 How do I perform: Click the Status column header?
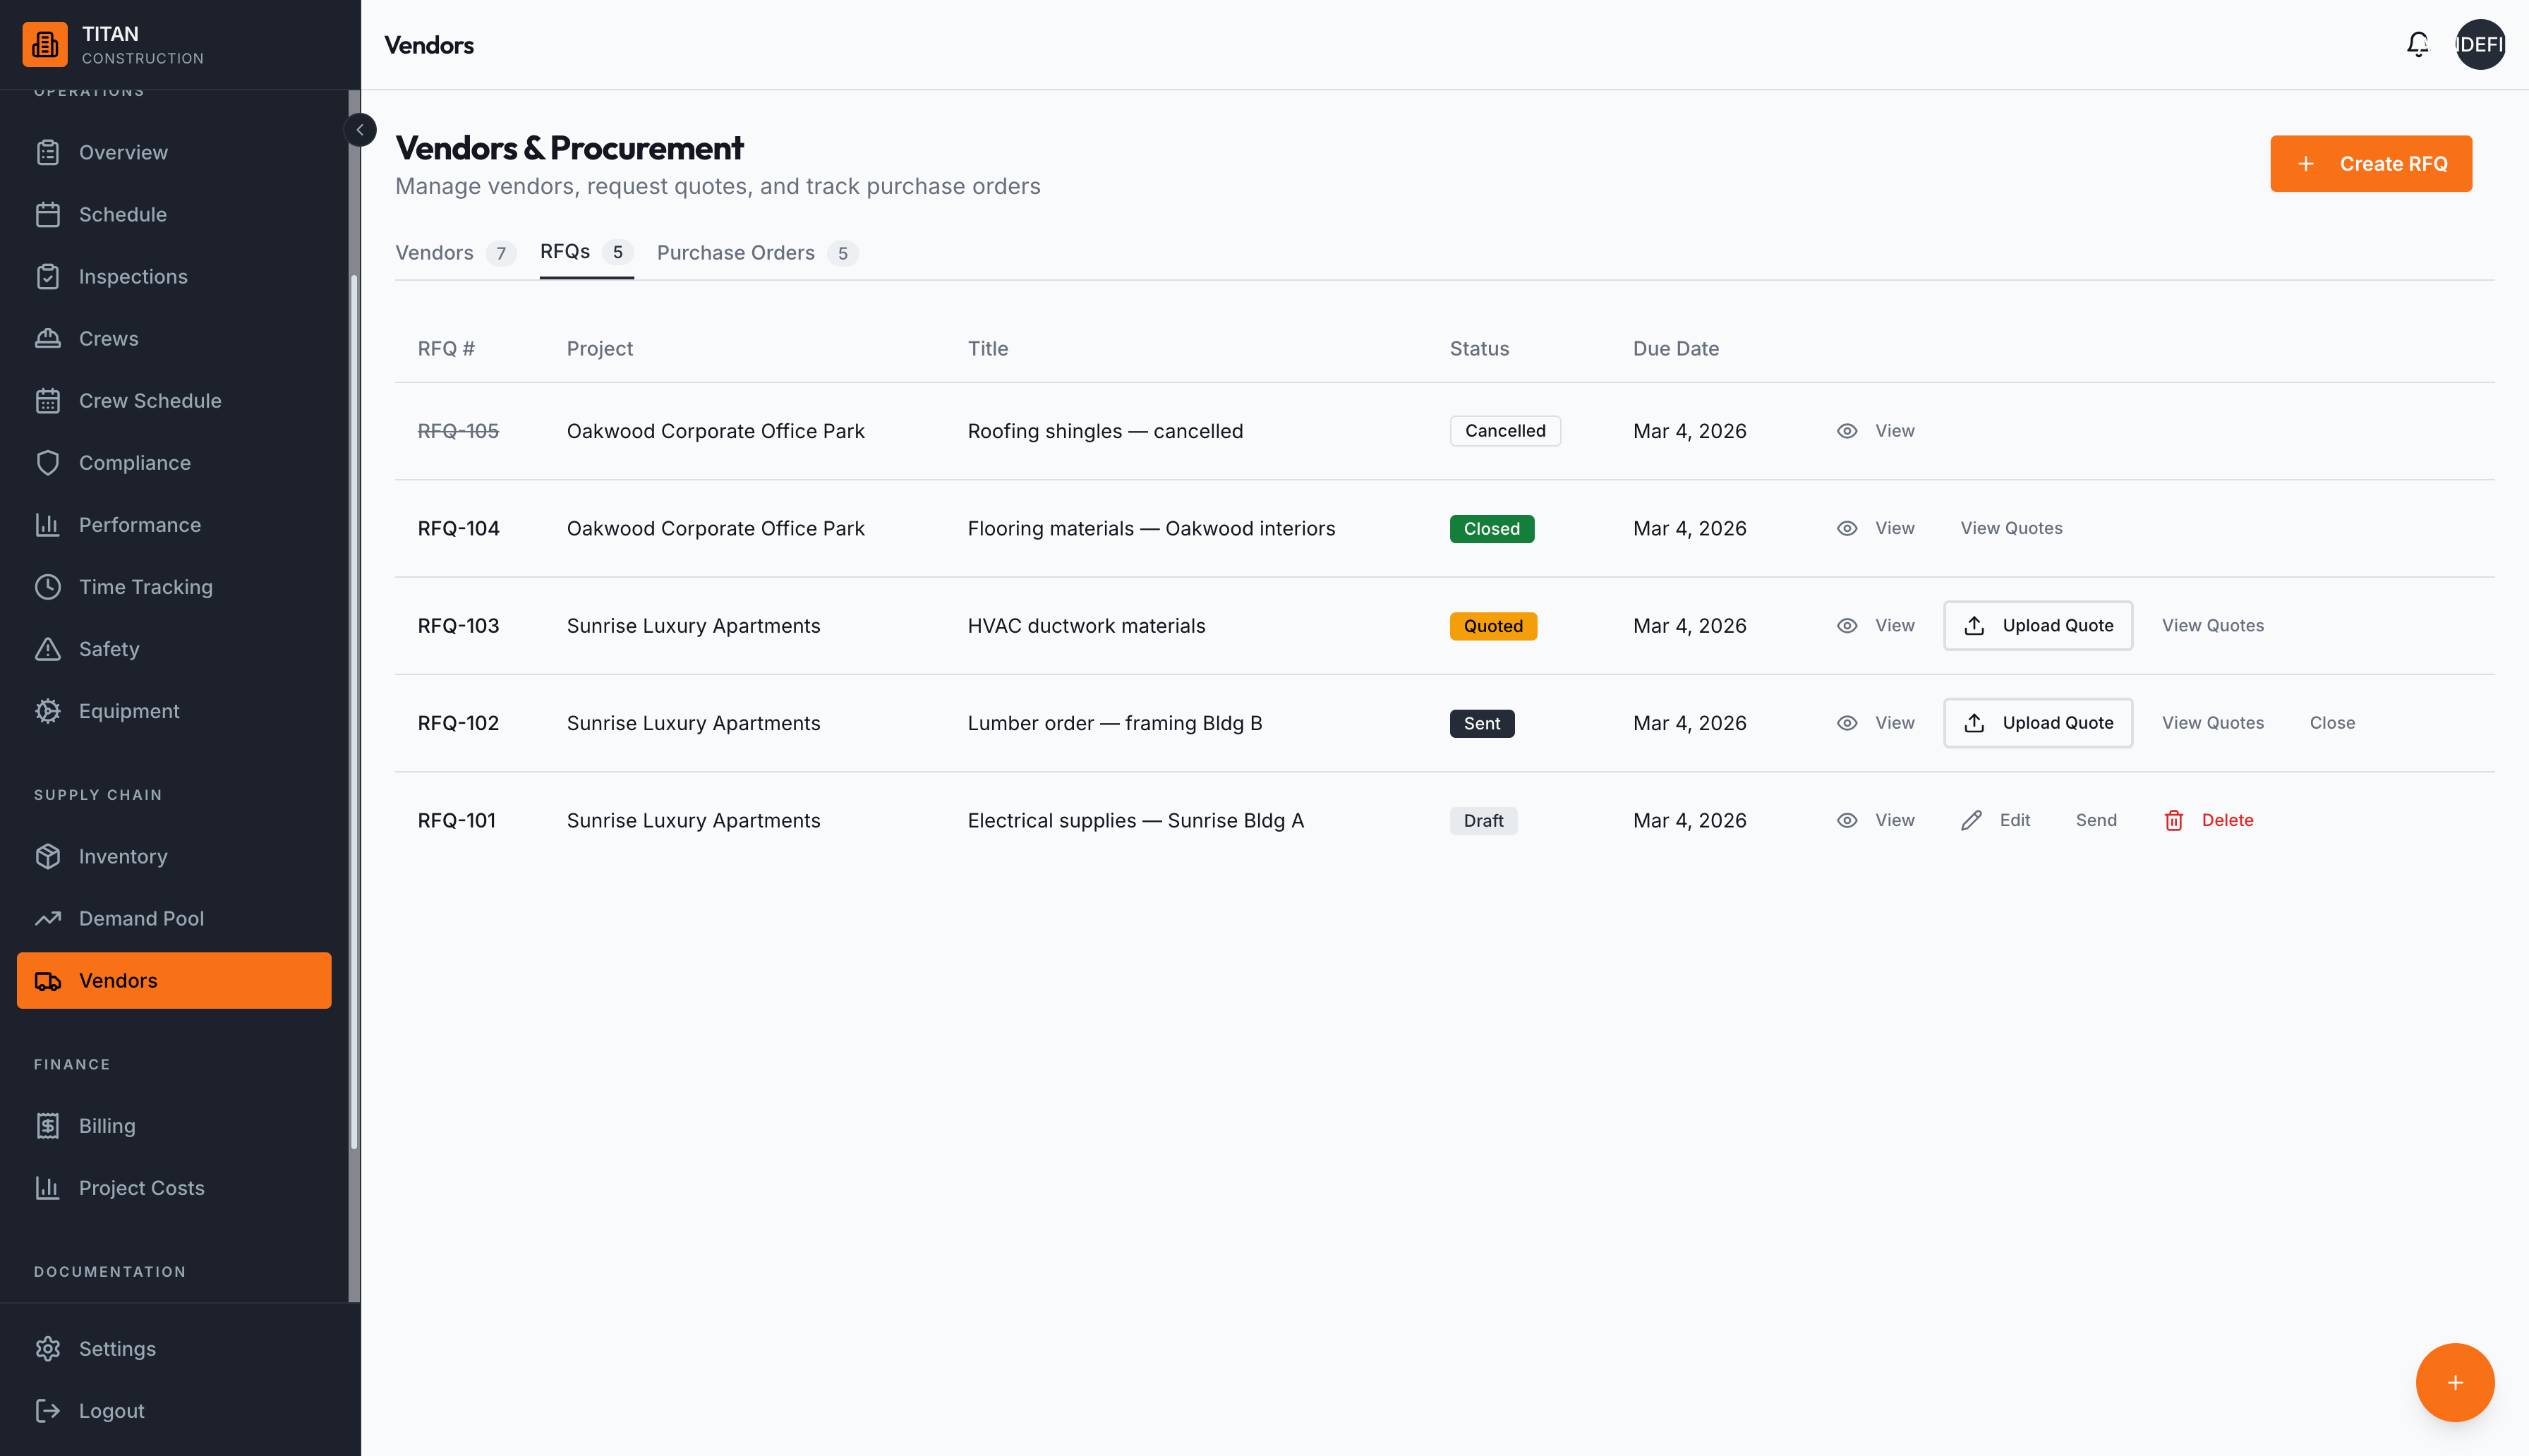(x=1479, y=348)
